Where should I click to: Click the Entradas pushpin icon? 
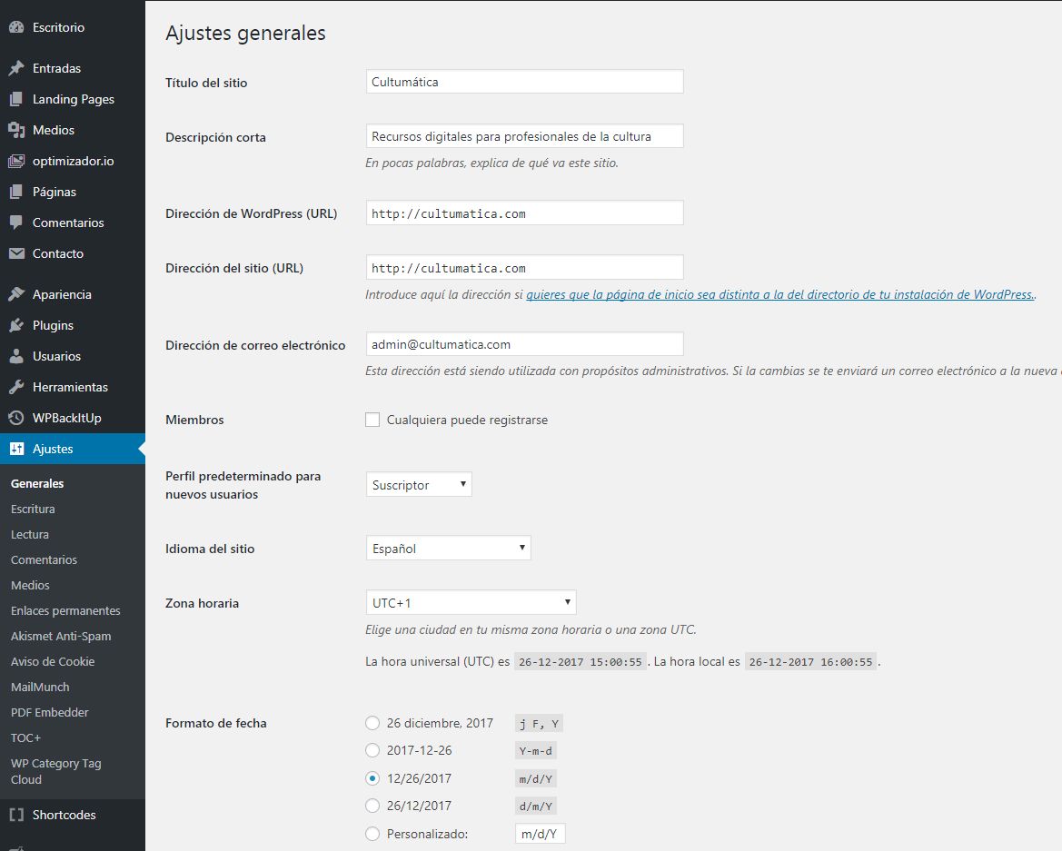(x=16, y=68)
